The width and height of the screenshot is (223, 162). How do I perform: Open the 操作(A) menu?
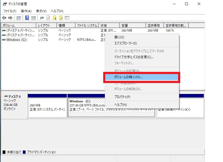pos(26,11)
